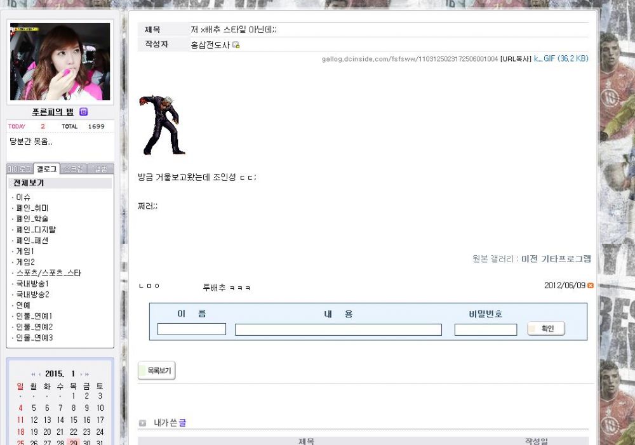Image resolution: width=635 pixels, height=445 pixels.
Task: Select the 앨범 tab
Action: click(101, 169)
